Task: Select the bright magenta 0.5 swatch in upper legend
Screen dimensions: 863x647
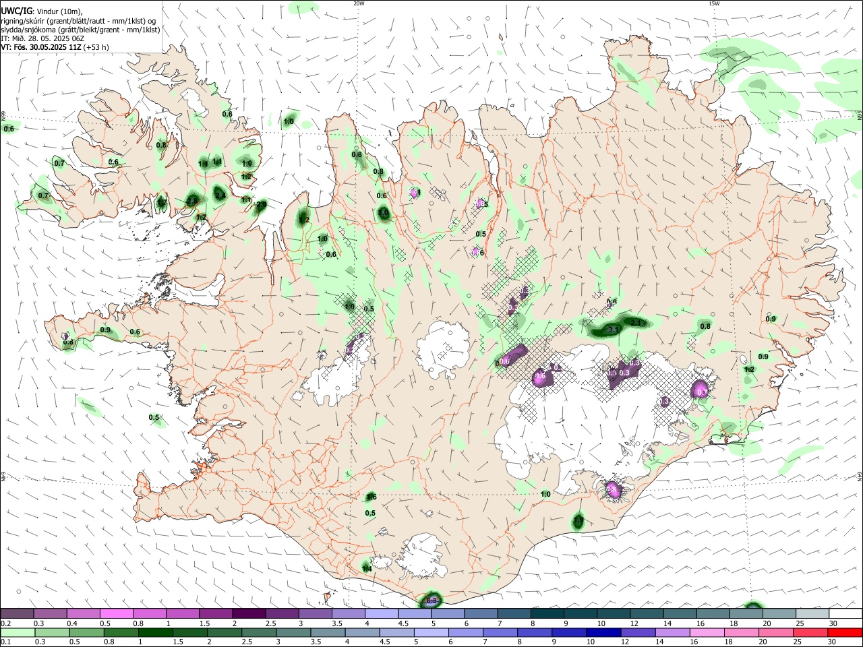Action: (116, 614)
